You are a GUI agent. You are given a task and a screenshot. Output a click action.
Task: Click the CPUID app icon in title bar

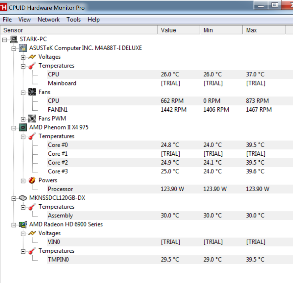(x=3, y=8)
